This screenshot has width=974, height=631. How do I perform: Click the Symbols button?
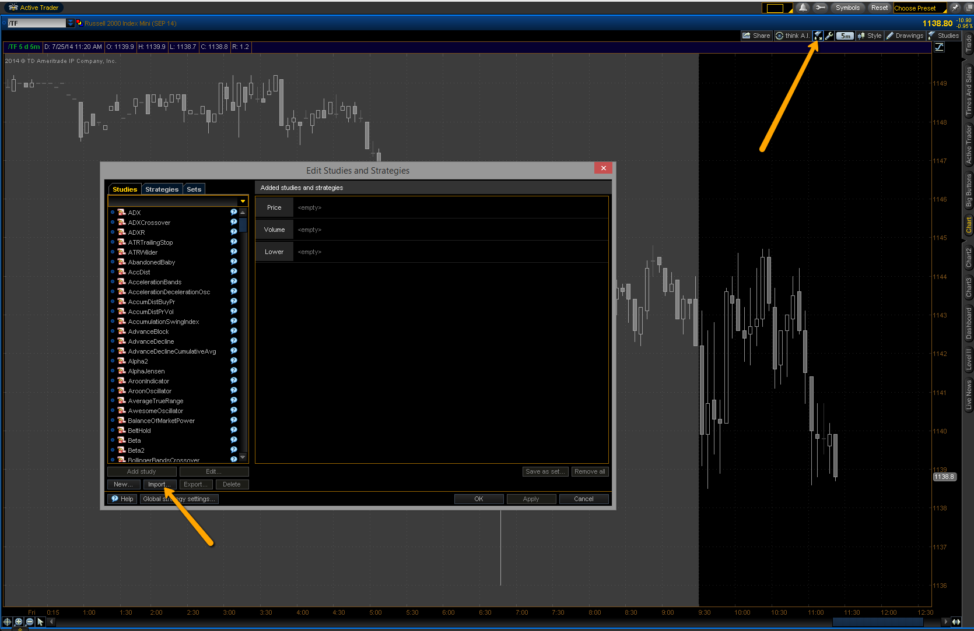point(847,8)
